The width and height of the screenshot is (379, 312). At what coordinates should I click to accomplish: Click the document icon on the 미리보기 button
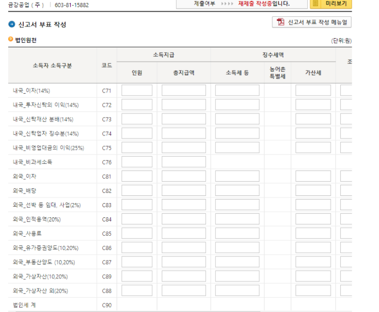(x=316, y=4)
